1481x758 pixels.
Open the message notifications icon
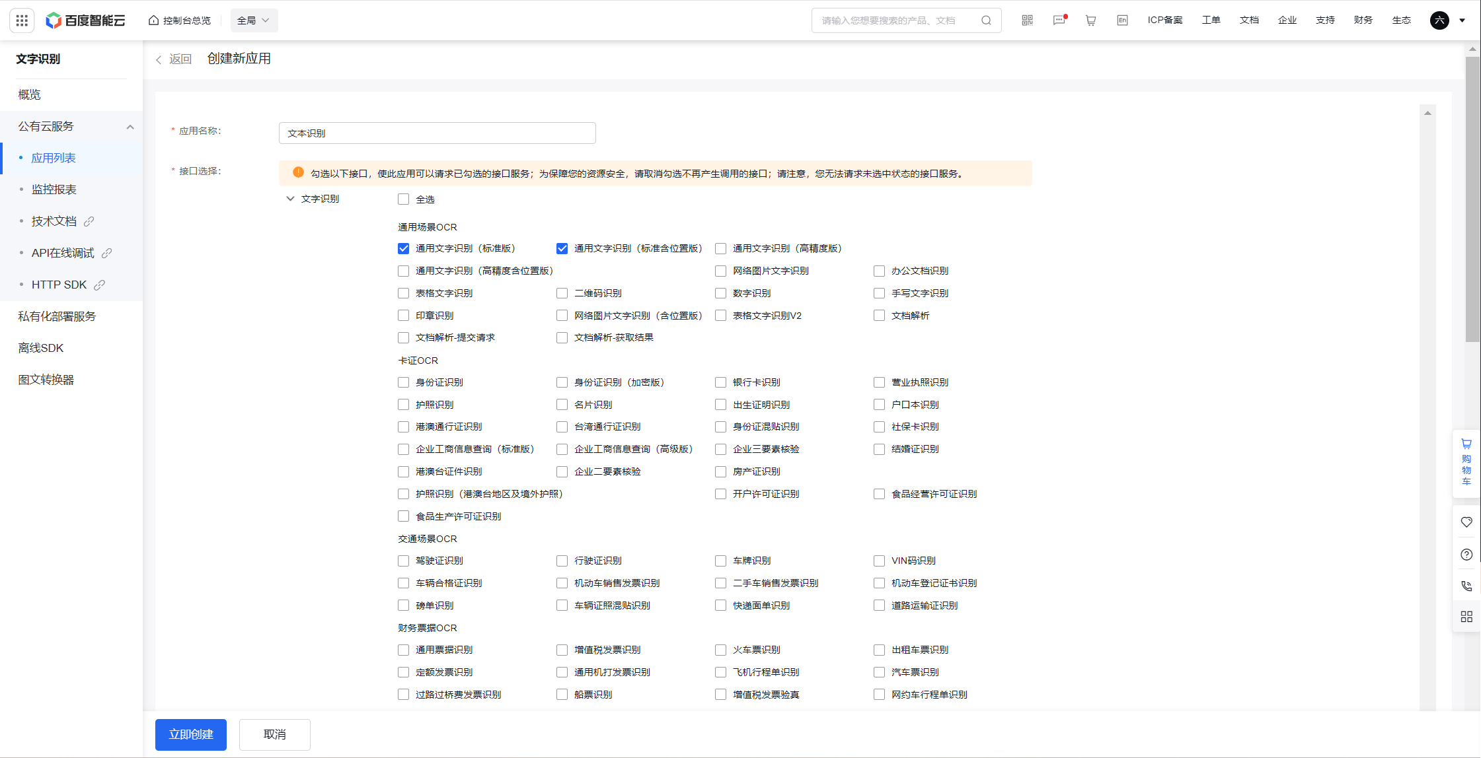pyautogui.click(x=1059, y=20)
